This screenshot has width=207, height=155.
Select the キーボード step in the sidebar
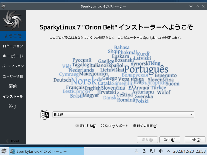13,56
